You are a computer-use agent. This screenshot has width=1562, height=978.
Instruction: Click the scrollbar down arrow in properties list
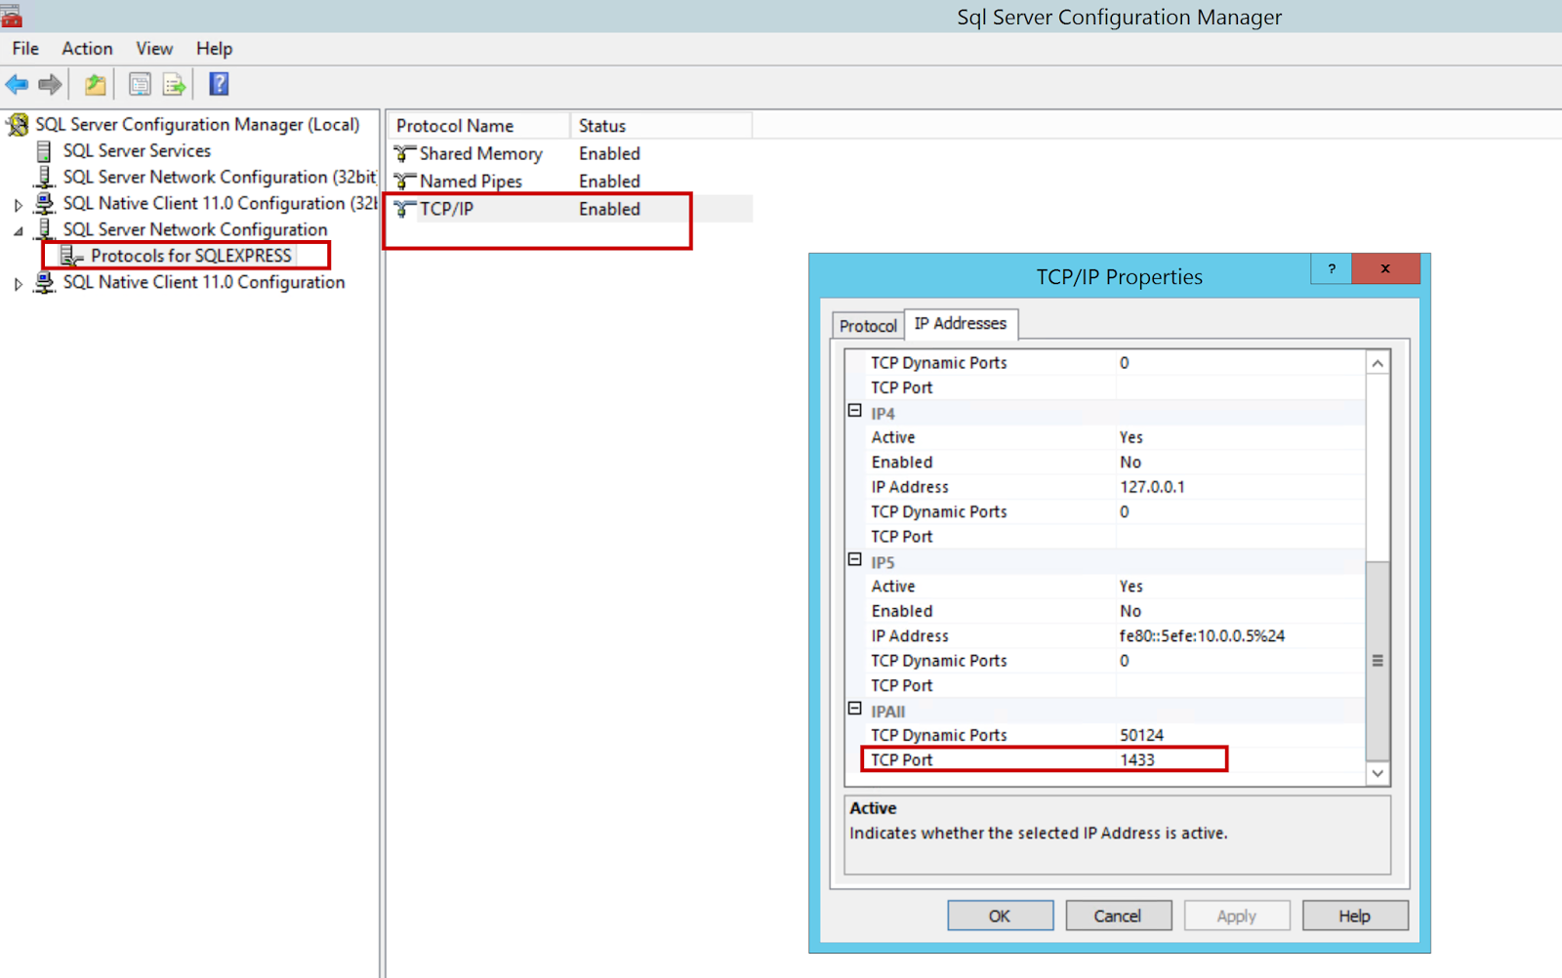pos(1377,773)
